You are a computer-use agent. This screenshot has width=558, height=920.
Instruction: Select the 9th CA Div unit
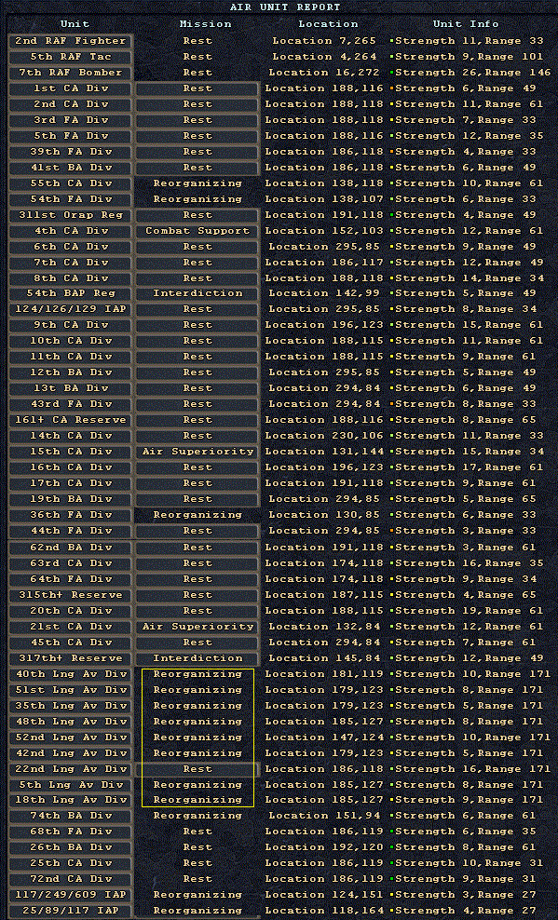pos(71,325)
